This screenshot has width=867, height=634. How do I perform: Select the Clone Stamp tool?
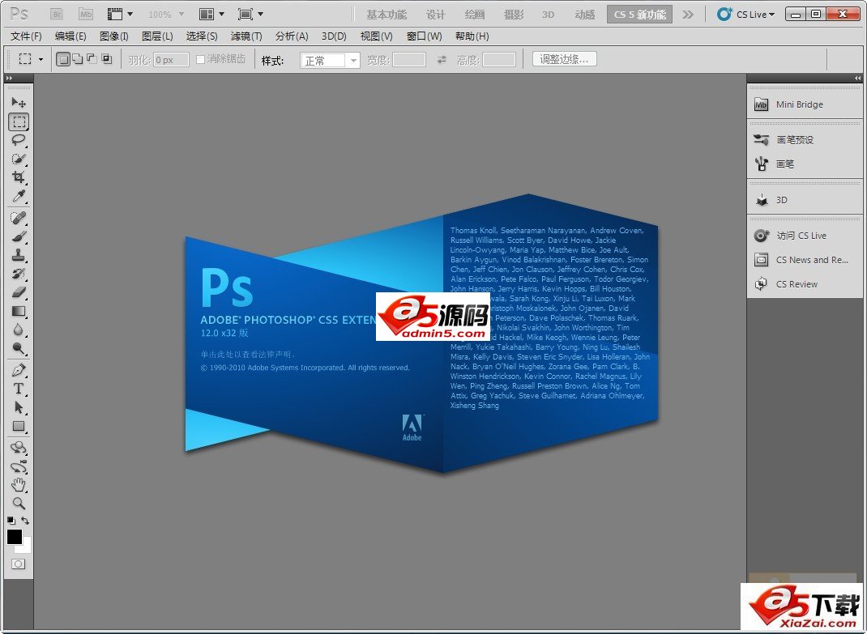(x=19, y=254)
